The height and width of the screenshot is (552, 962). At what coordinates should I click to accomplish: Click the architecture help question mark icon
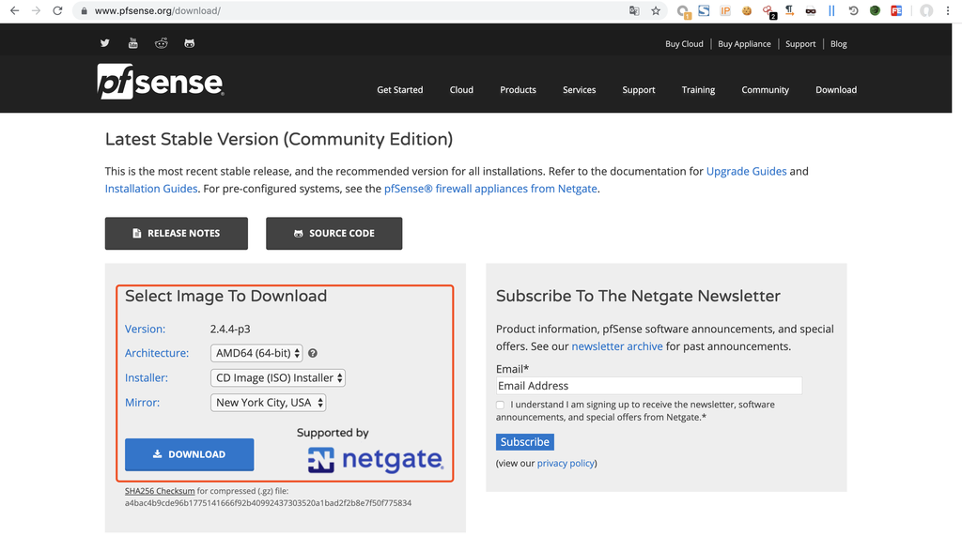[313, 354]
